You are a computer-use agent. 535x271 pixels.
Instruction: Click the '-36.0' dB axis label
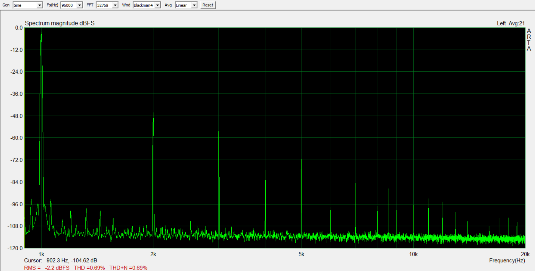[17, 94]
